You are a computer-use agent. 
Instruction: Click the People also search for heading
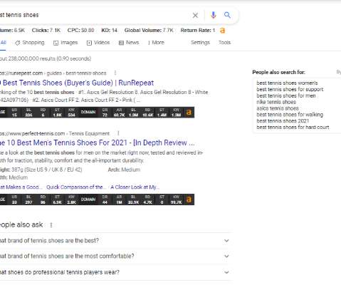tap(278, 72)
